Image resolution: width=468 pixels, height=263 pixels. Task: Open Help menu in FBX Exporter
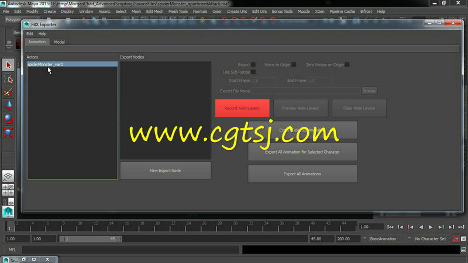42,34
